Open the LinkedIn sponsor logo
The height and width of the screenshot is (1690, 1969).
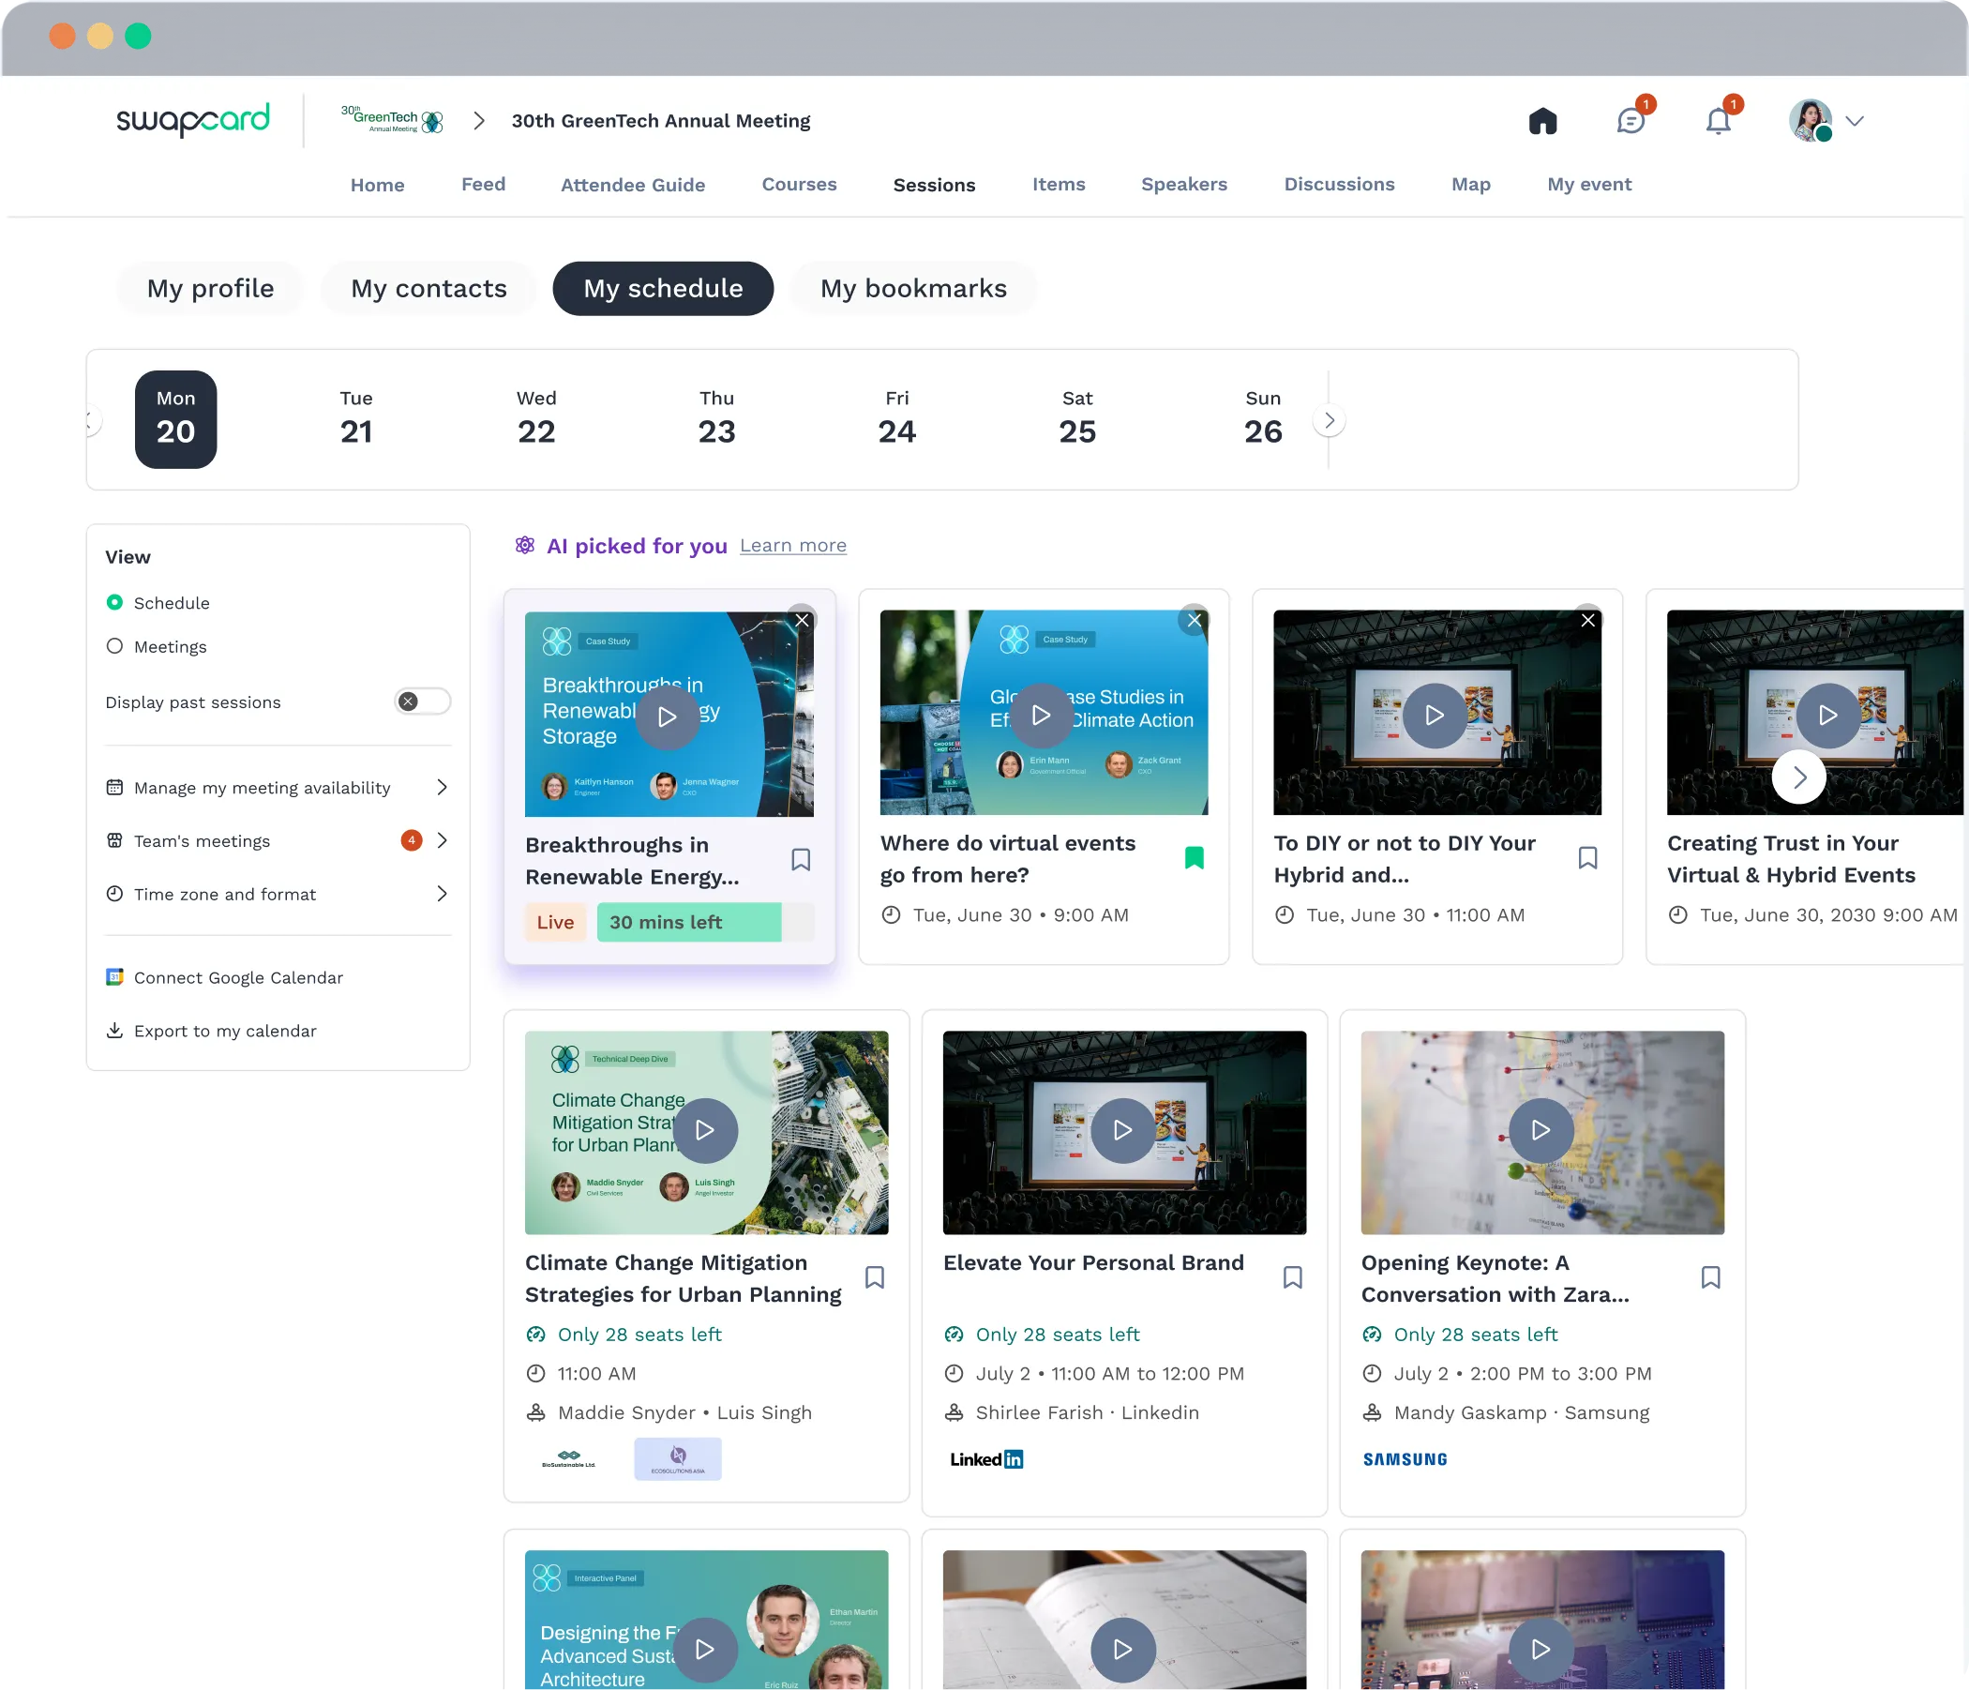[x=986, y=1459]
